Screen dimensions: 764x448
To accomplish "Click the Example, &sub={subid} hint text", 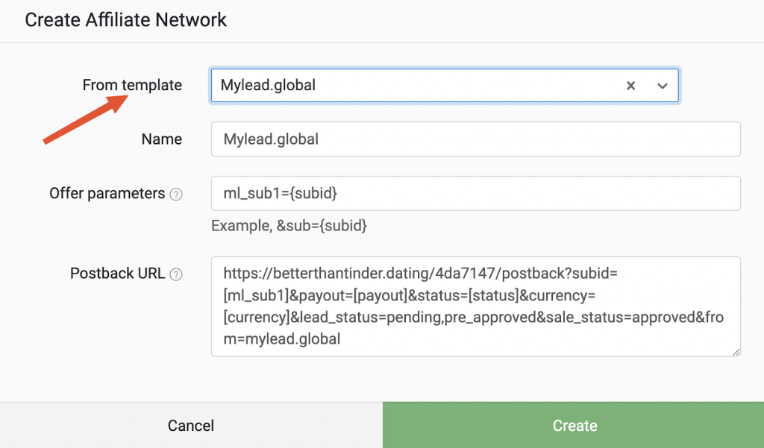I will tap(289, 225).
